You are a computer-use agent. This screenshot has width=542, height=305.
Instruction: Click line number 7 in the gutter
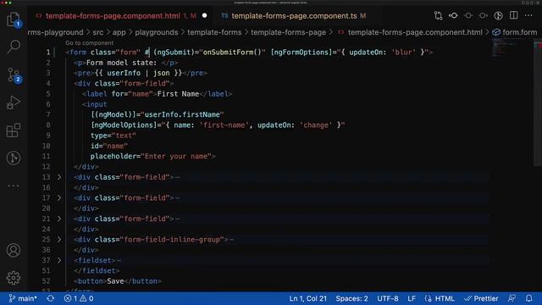point(48,114)
